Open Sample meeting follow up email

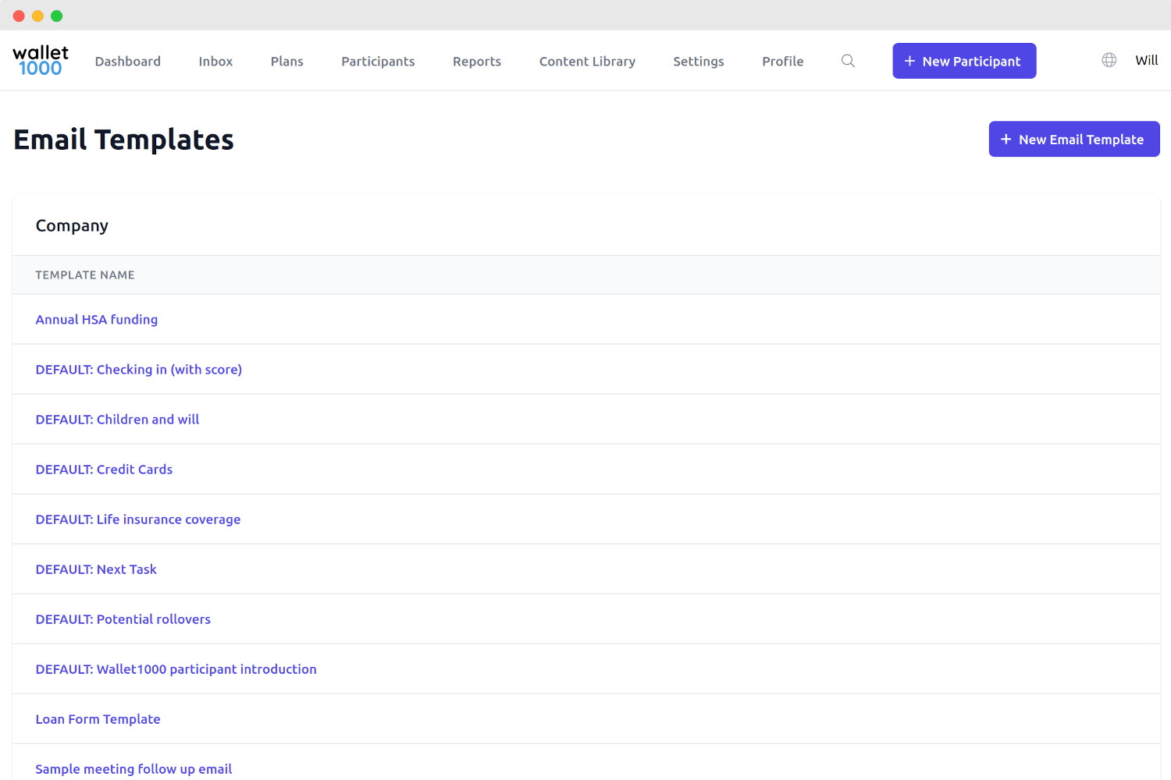133,768
